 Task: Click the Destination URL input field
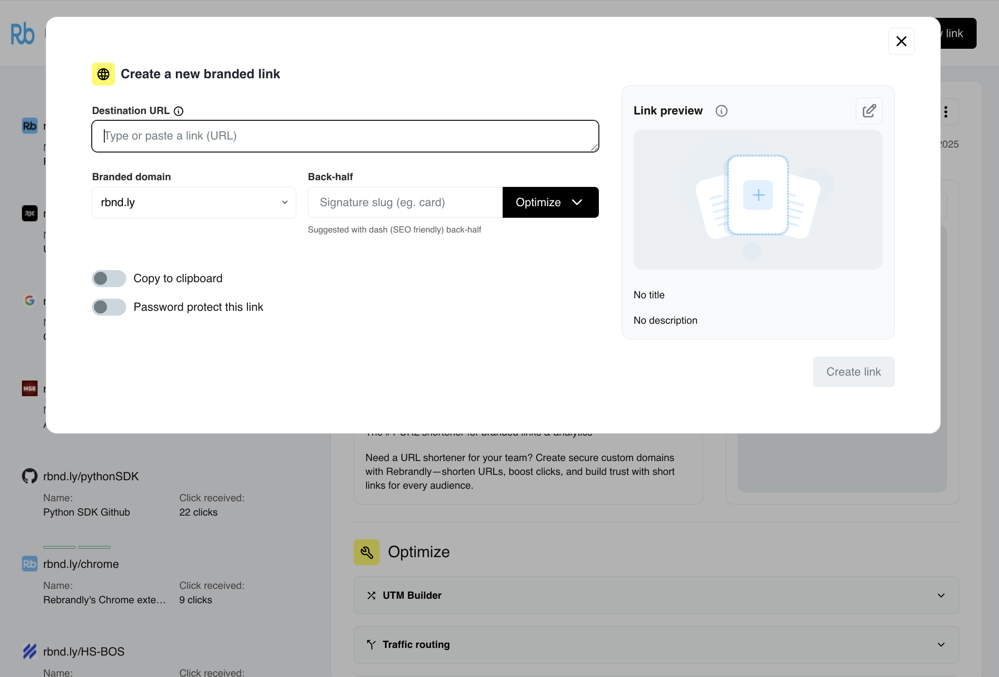pos(345,136)
